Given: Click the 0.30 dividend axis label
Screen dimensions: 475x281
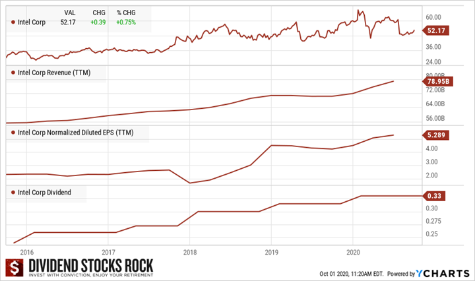Looking at the screenshot, I should point(431,208).
